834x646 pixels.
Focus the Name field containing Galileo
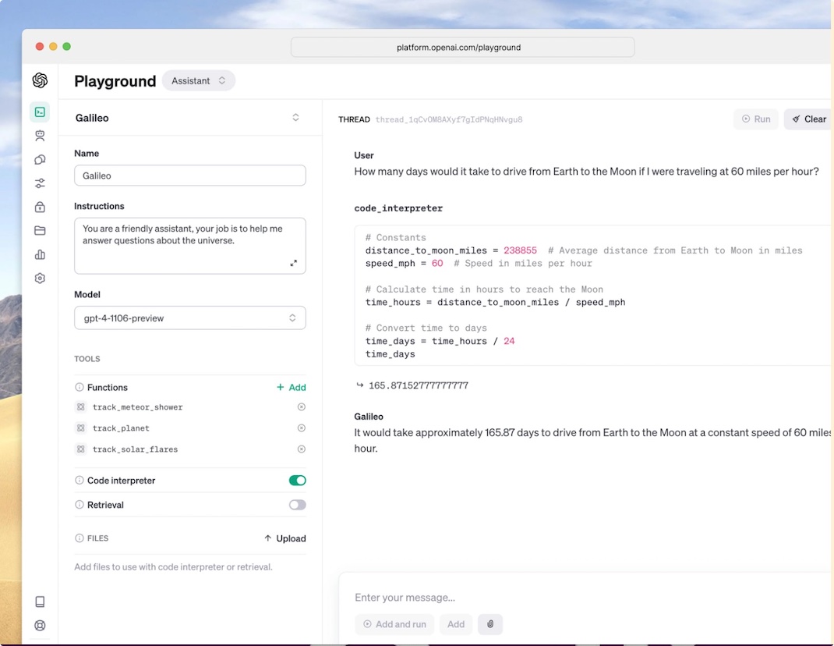click(x=190, y=176)
